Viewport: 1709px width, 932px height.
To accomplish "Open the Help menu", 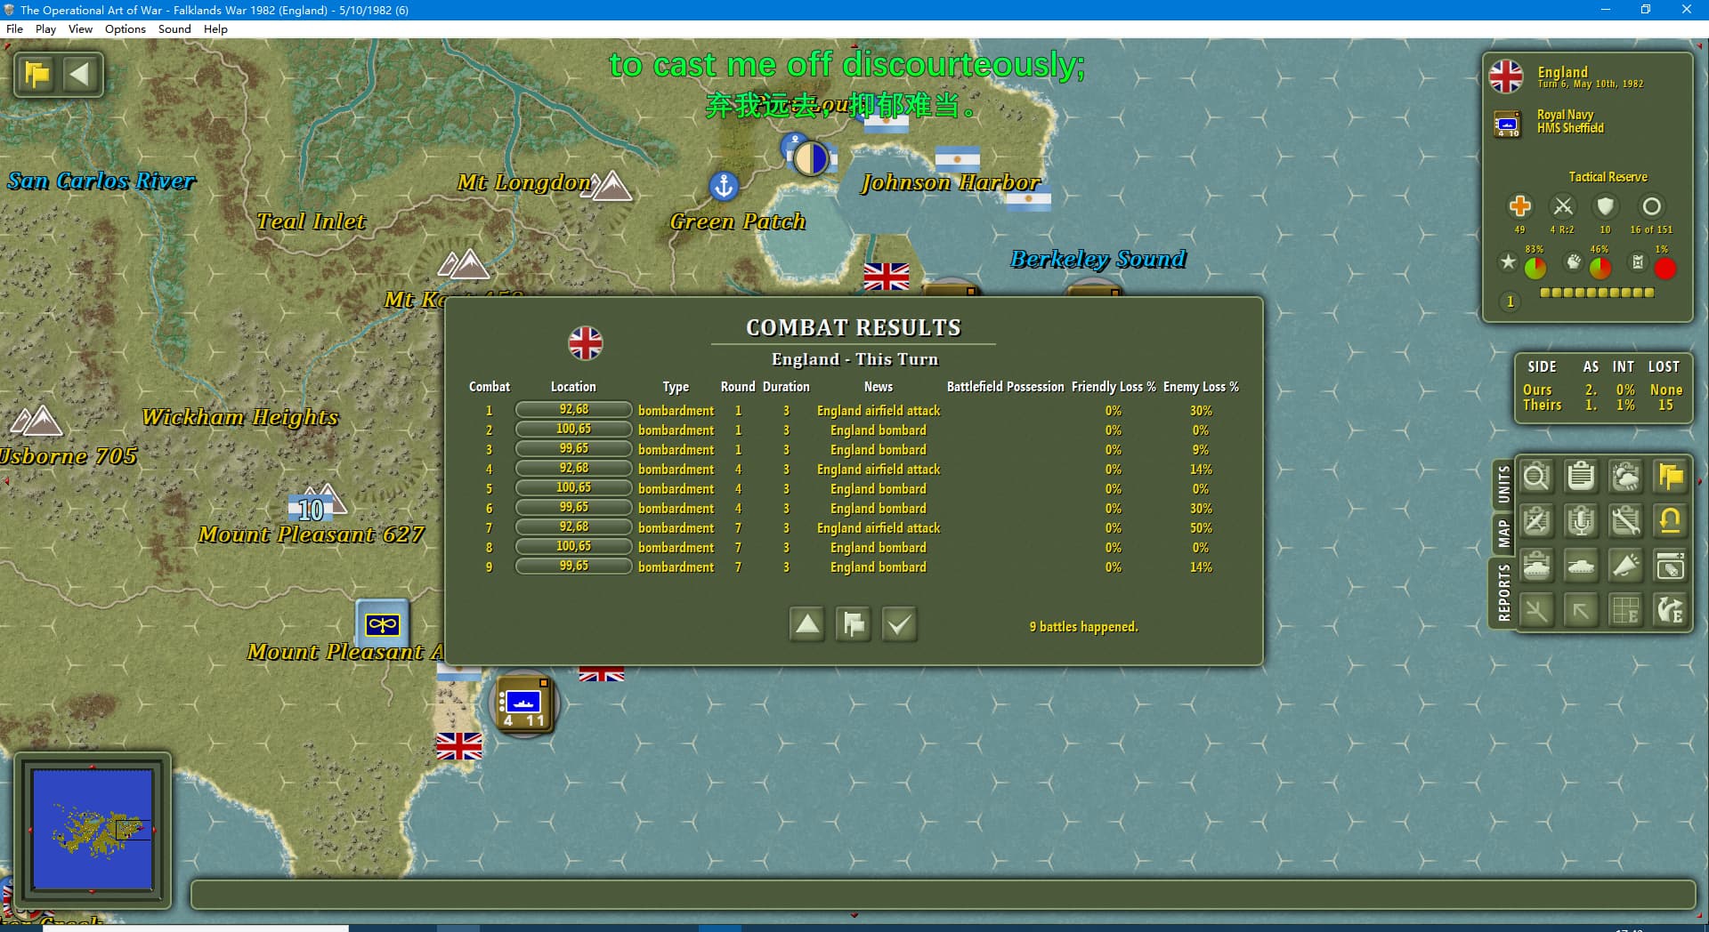I will (215, 28).
